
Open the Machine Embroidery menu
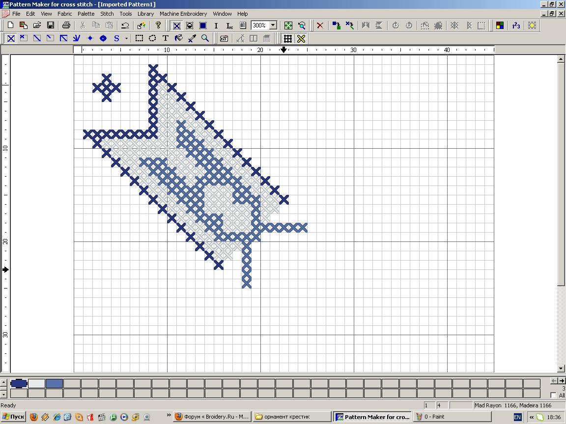click(183, 14)
